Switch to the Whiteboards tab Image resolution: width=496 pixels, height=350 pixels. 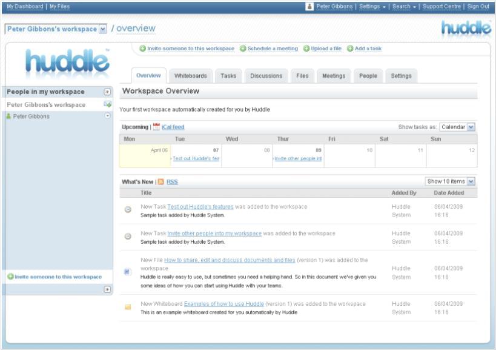click(x=190, y=76)
